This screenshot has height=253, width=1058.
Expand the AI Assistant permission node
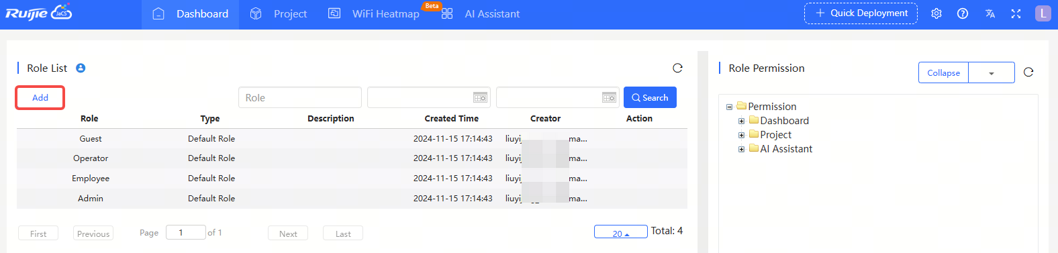(741, 150)
